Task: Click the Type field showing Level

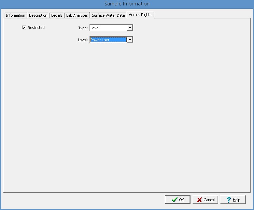Action: pos(108,28)
